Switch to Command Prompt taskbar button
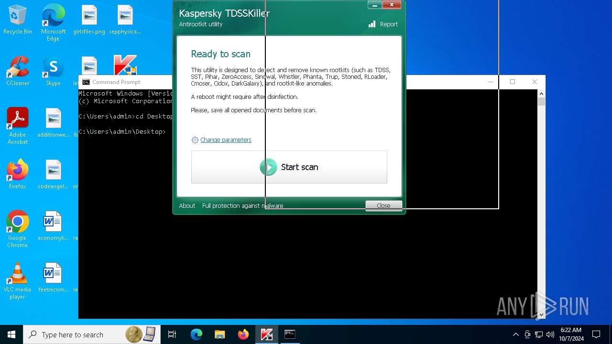Screen dimensions: 612x344 290,334
